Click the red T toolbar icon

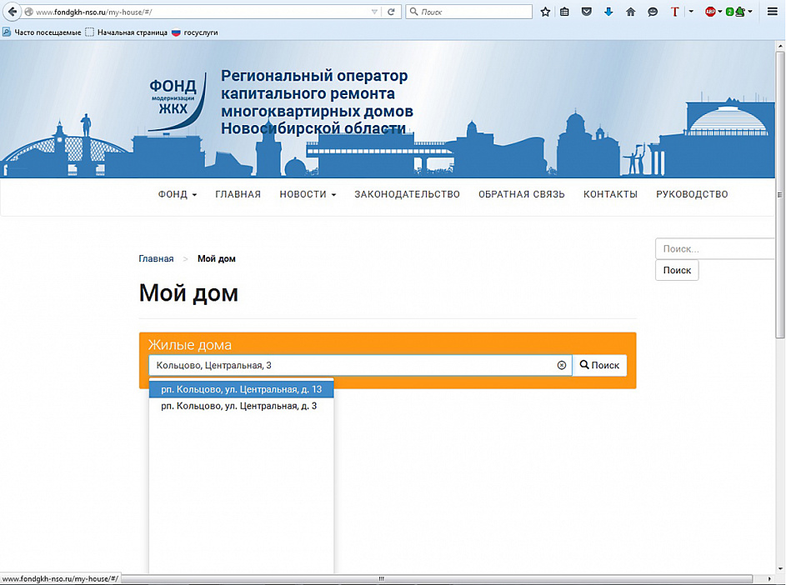(x=674, y=12)
